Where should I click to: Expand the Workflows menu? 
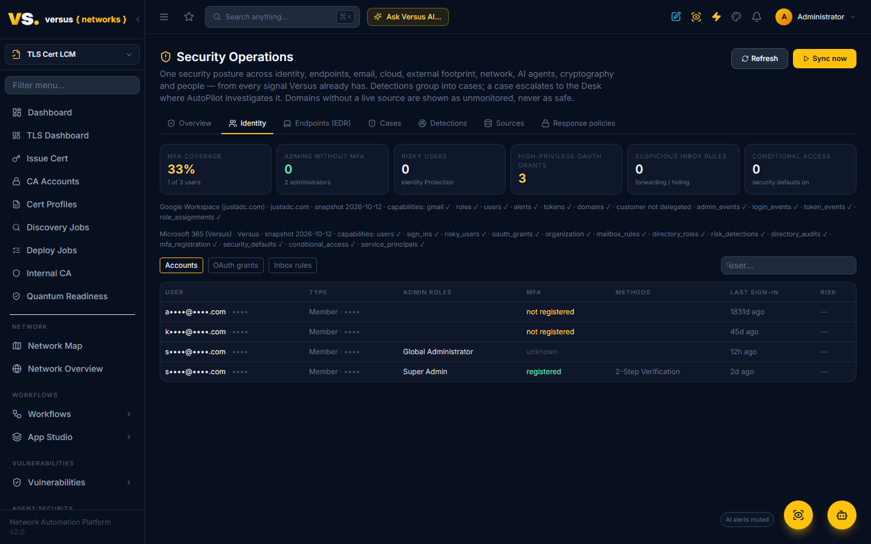(72, 414)
